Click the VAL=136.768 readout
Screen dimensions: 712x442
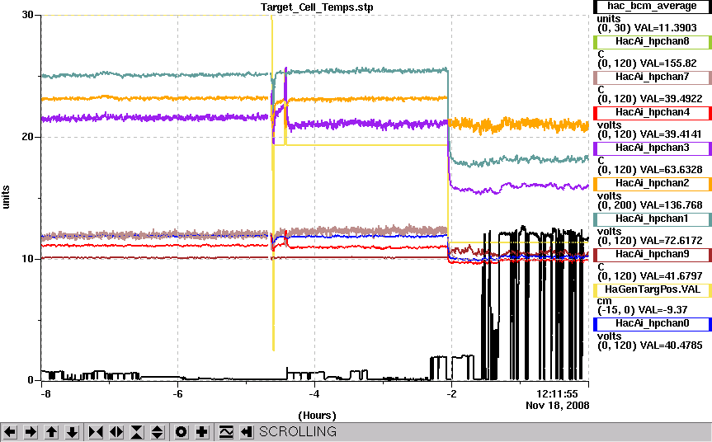click(671, 205)
